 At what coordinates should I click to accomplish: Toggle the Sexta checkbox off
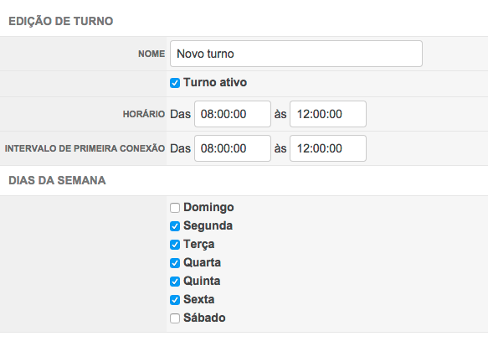(x=175, y=300)
